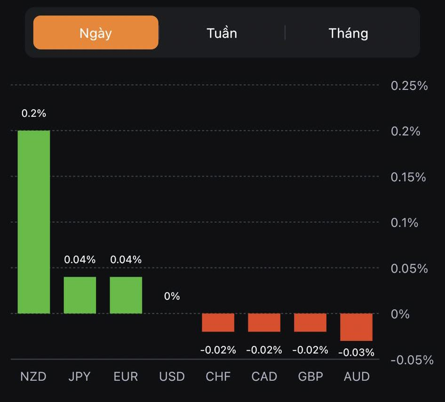Click the green EUR bar
Screen dimensions: 445x402
click(126, 295)
